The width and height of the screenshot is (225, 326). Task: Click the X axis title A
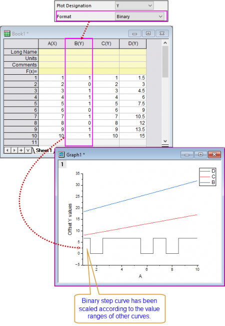point(140,276)
